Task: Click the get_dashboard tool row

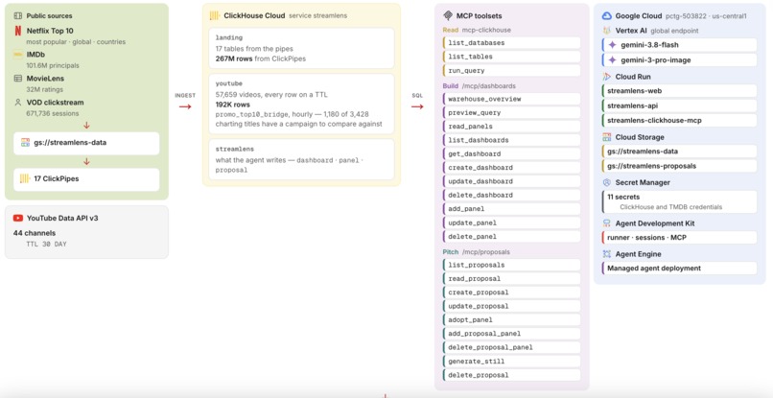Action: (512, 153)
